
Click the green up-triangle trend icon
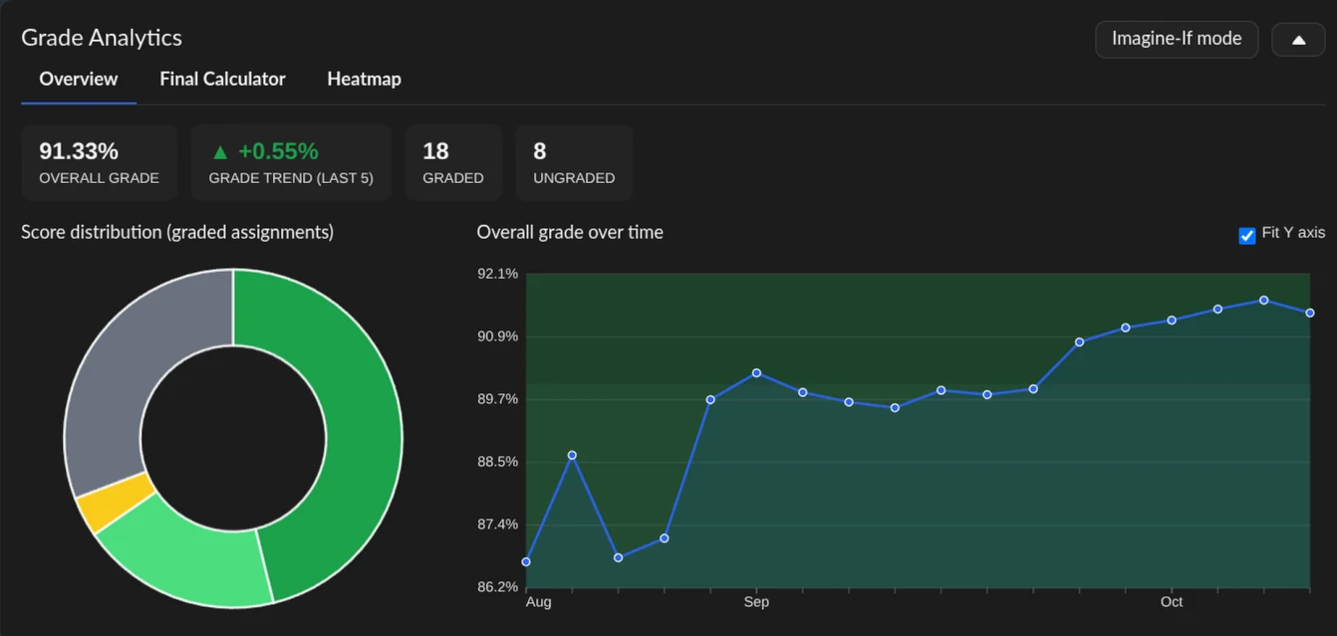pyautogui.click(x=220, y=152)
